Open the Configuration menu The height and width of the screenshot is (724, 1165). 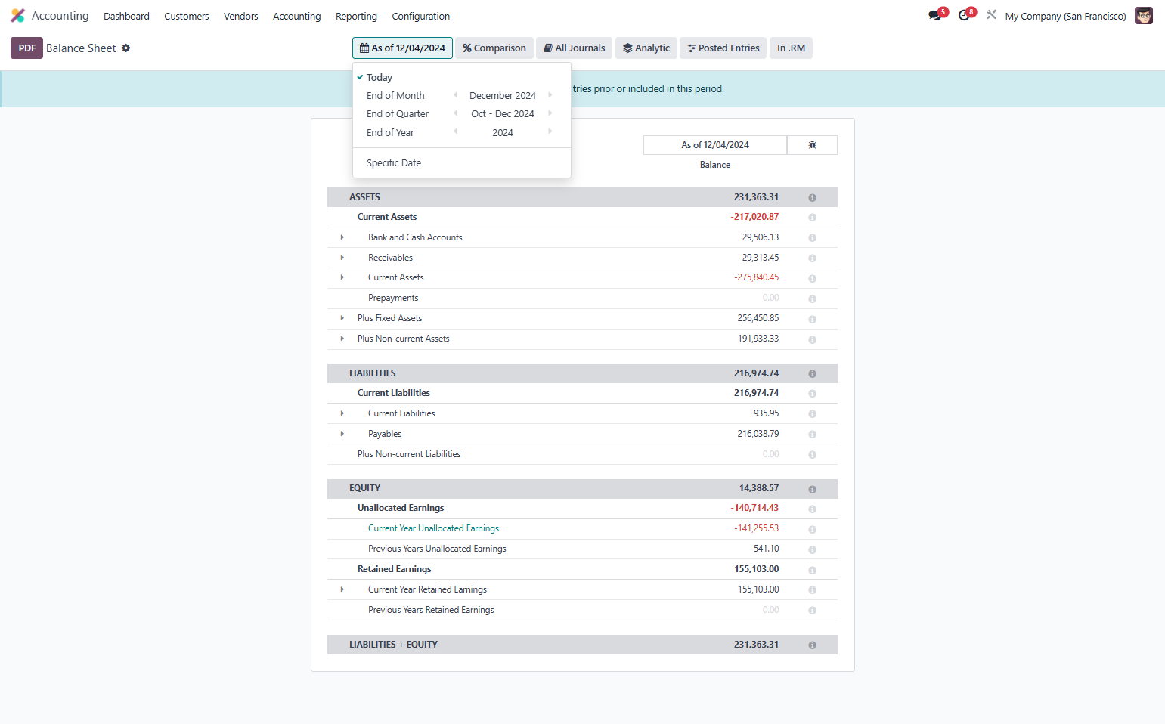tap(420, 16)
